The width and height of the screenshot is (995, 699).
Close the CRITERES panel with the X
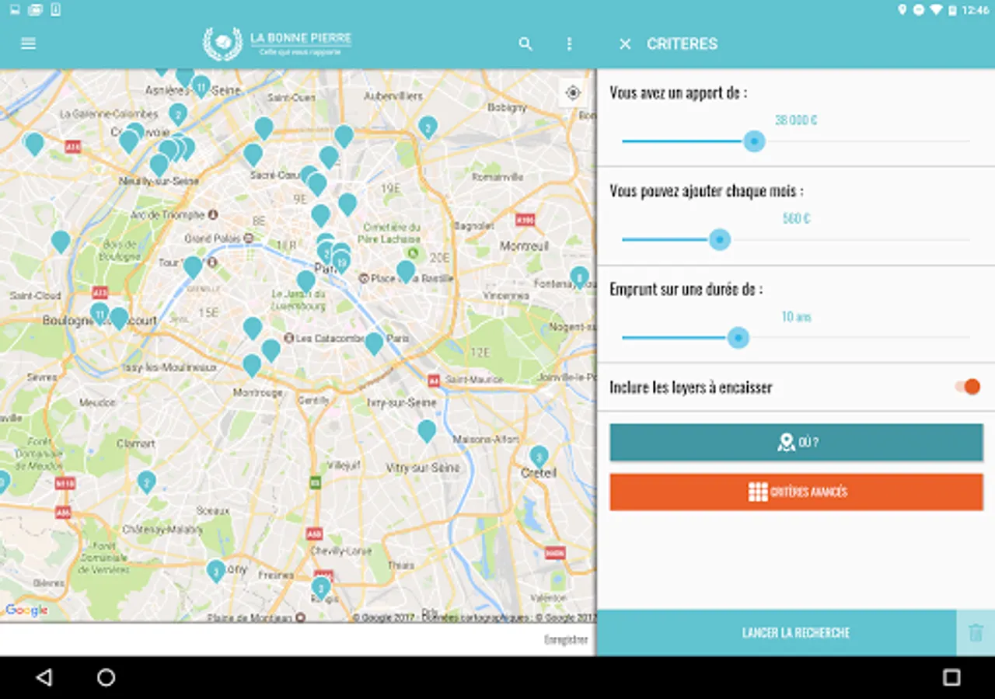625,44
